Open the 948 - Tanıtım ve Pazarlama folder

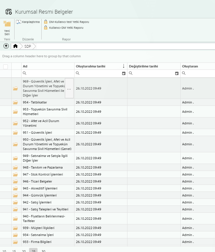[42, 167]
